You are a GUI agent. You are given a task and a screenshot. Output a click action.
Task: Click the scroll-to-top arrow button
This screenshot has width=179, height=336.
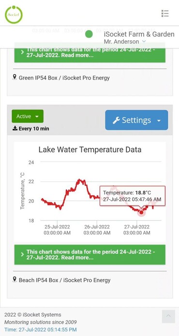(x=168, y=316)
